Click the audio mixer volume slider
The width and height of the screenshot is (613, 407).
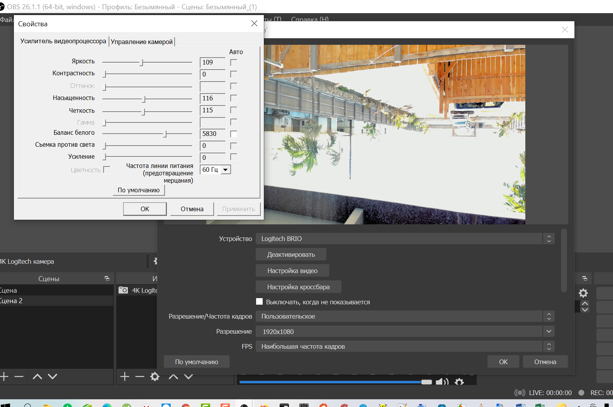pos(335,382)
